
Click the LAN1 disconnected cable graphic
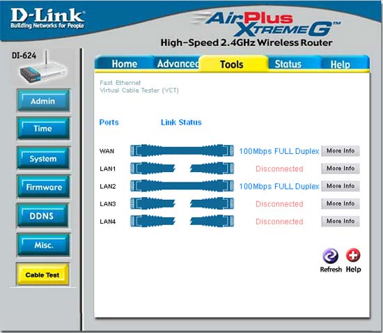[182, 169]
